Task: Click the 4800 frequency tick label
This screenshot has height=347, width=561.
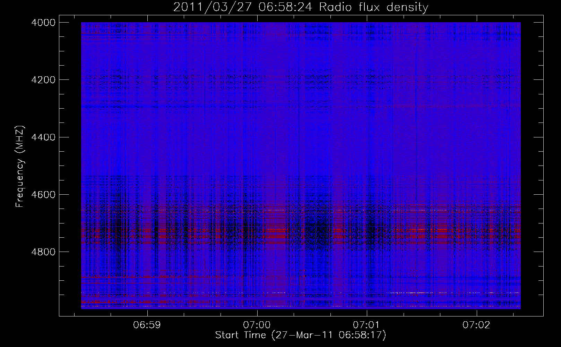Action: pyautogui.click(x=43, y=252)
